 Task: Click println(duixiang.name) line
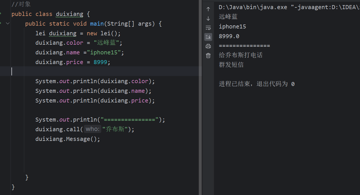[x=93, y=91]
